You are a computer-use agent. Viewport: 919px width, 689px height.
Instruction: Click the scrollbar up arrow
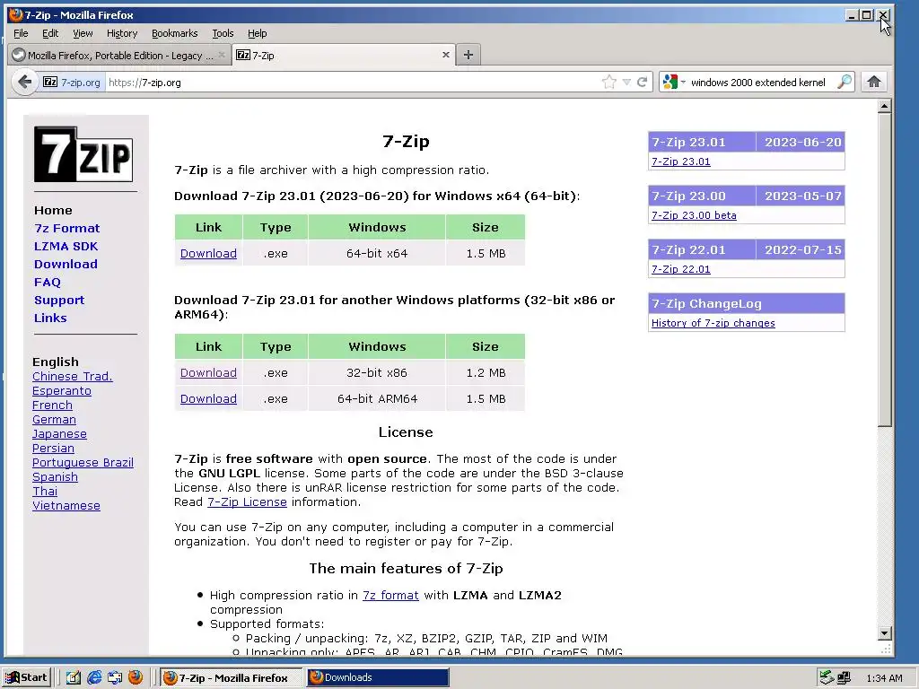[x=884, y=106]
